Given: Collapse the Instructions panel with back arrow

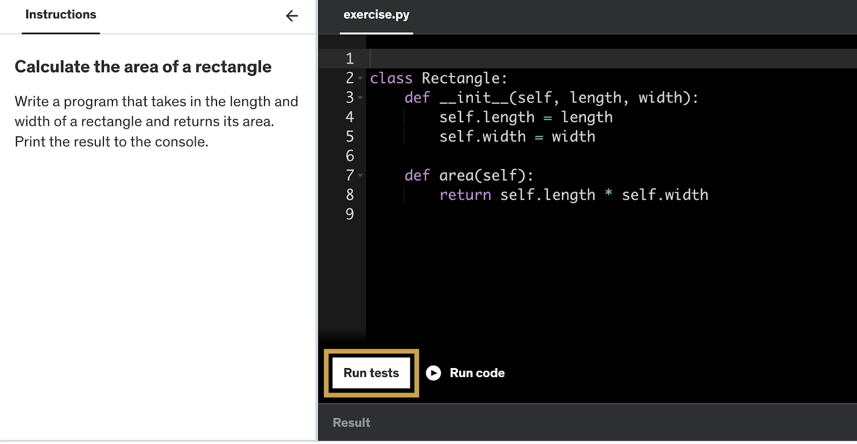Looking at the screenshot, I should tap(291, 16).
